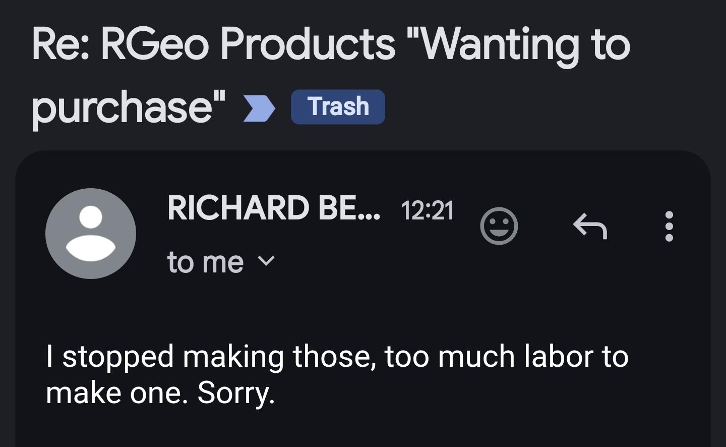Image resolution: width=726 pixels, height=447 pixels.
Task: Click the 12:21 message timestamp
Action: click(x=428, y=210)
